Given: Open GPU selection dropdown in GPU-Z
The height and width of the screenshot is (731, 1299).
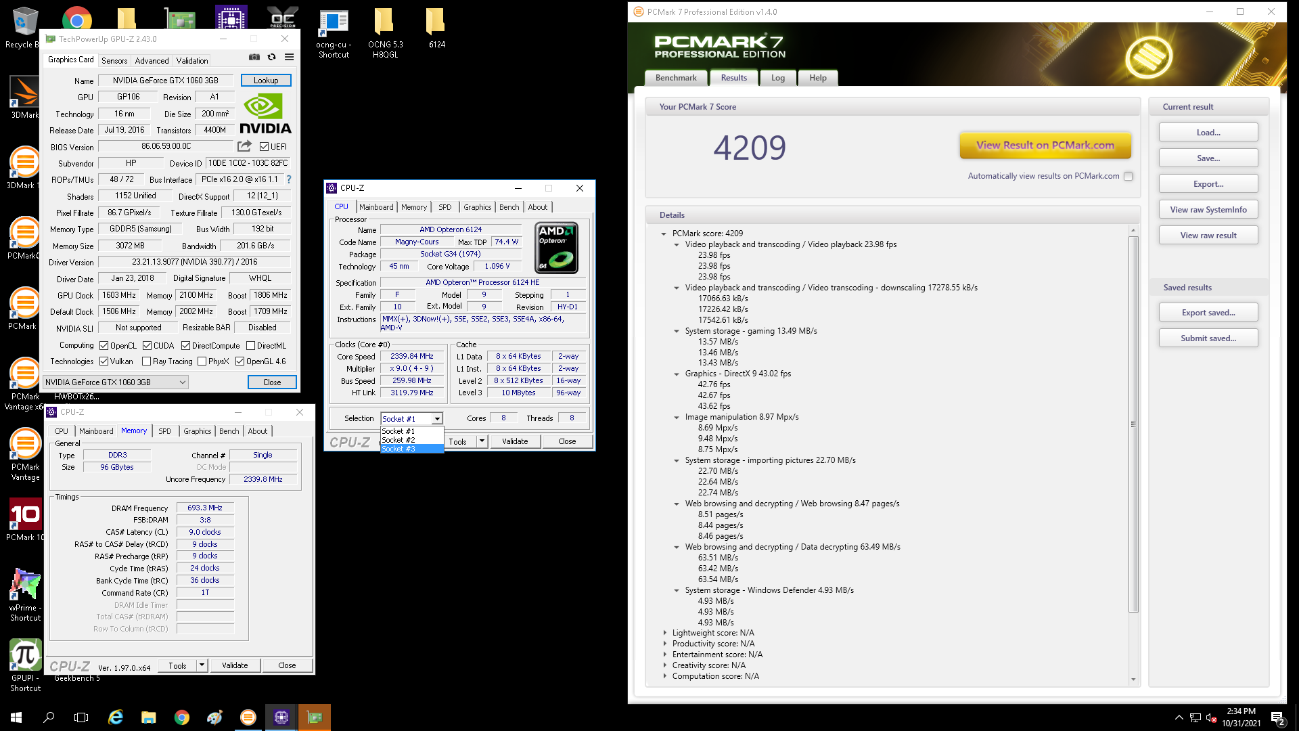Looking at the screenshot, I should pos(116,382).
